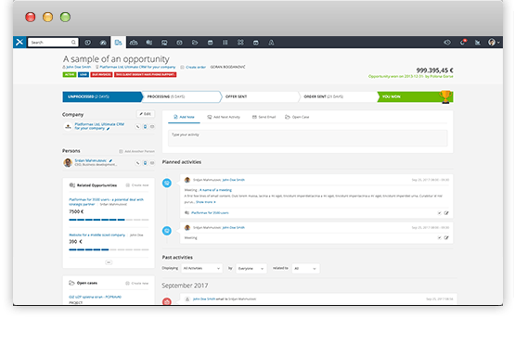
Task: Click the Edit button in the Company section
Action: pos(145,114)
